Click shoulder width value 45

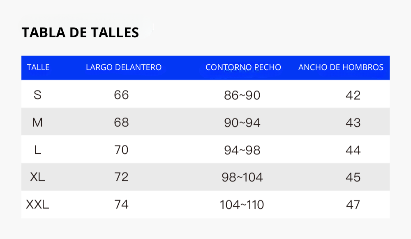[353, 178]
